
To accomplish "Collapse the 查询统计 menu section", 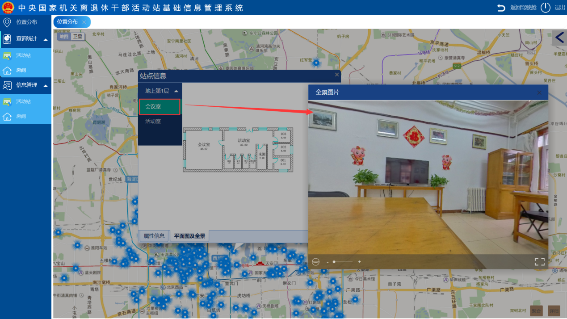I will (46, 39).
